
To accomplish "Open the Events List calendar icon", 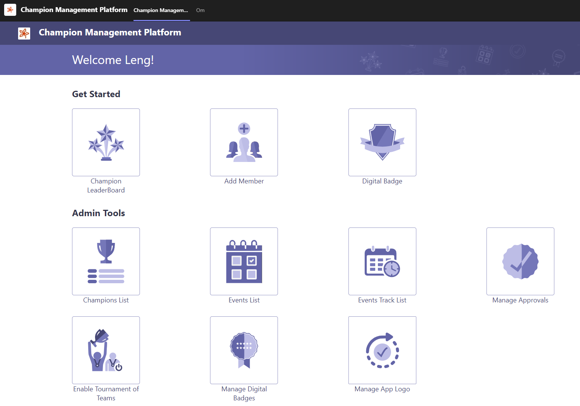I will coord(244,261).
